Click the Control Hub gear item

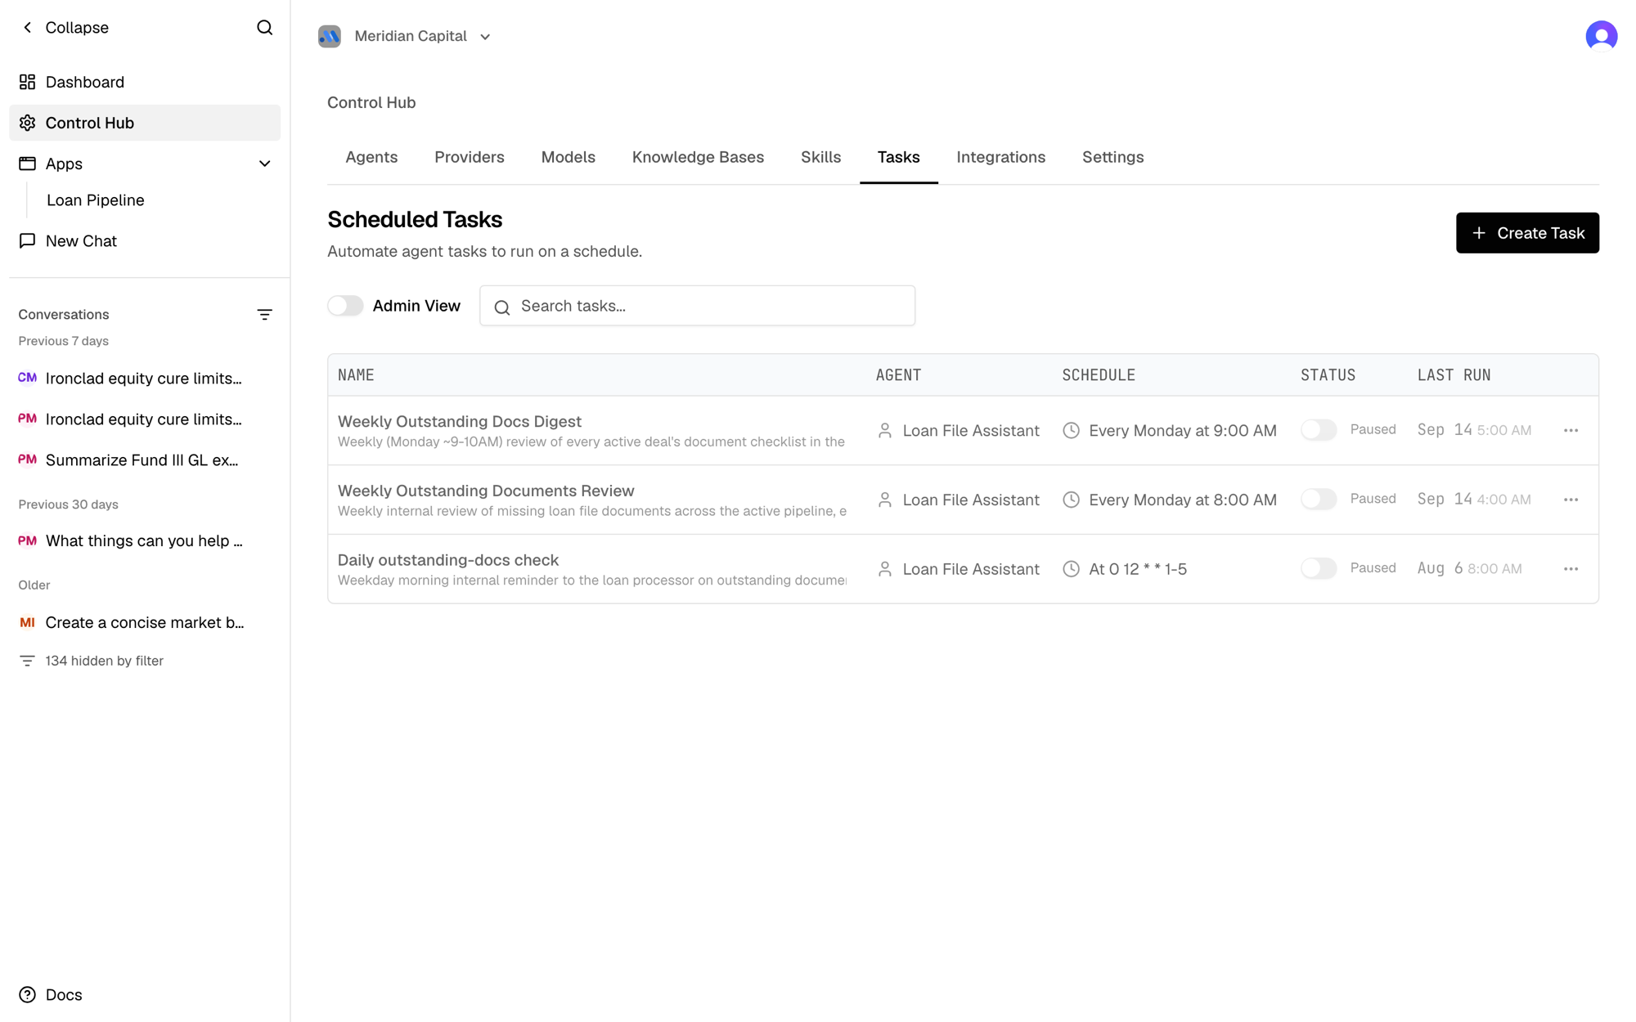145,123
